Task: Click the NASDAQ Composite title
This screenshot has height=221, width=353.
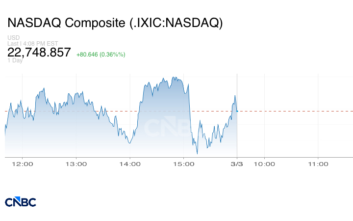Action: pyautogui.click(x=115, y=23)
